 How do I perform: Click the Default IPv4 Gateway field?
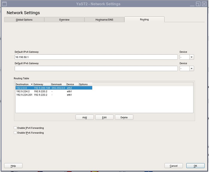pyautogui.click(x=96, y=57)
